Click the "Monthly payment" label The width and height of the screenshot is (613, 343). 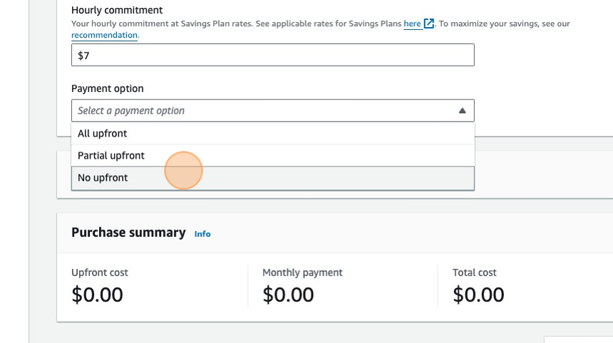pyautogui.click(x=302, y=273)
